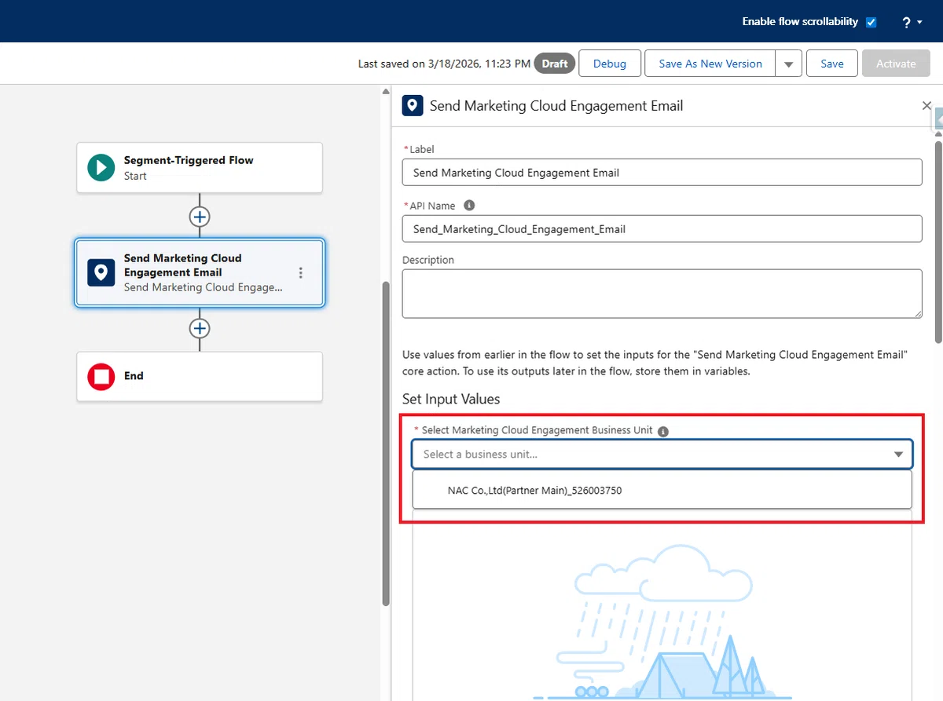Click the Activate button
Screen dimensions: 943x701
tap(896, 64)
